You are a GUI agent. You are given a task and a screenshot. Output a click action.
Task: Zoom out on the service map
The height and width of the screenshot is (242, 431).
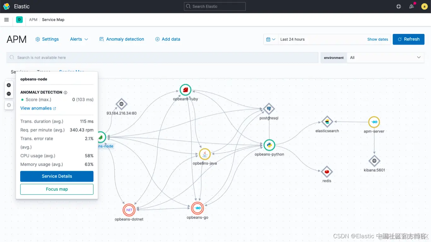coord(9,94)
